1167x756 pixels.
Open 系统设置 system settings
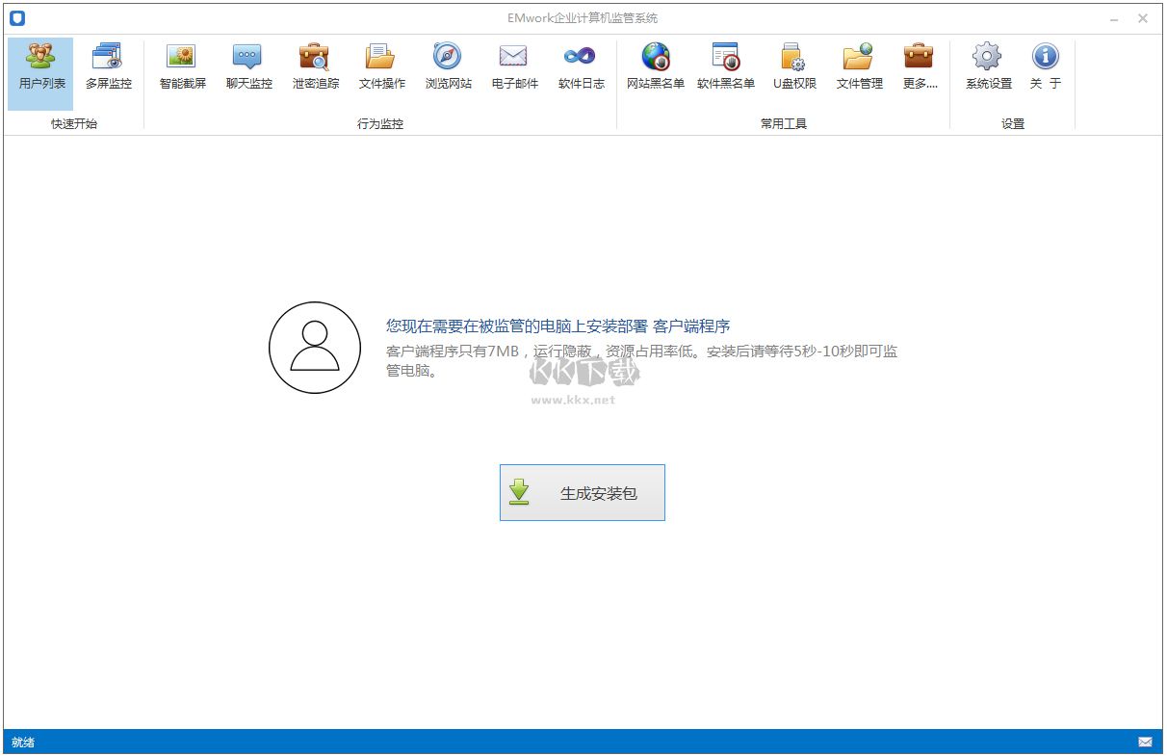(988, 67)
